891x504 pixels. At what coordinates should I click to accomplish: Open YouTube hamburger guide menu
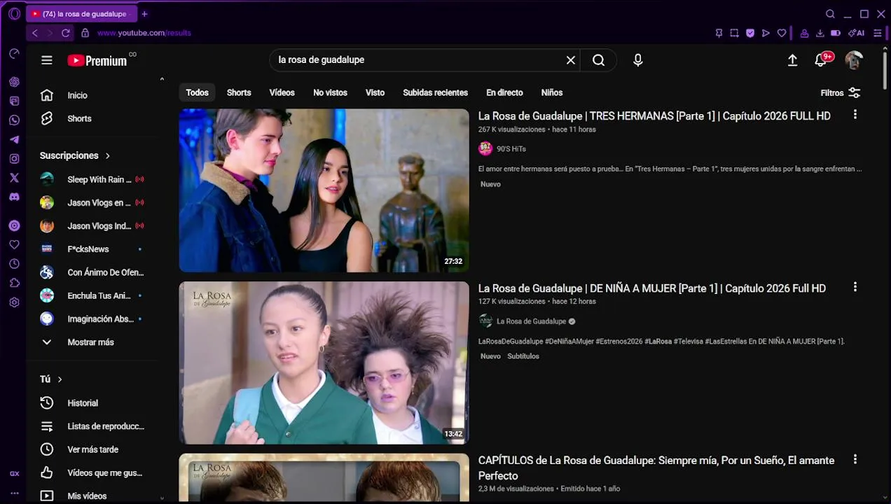pos(47,60)
